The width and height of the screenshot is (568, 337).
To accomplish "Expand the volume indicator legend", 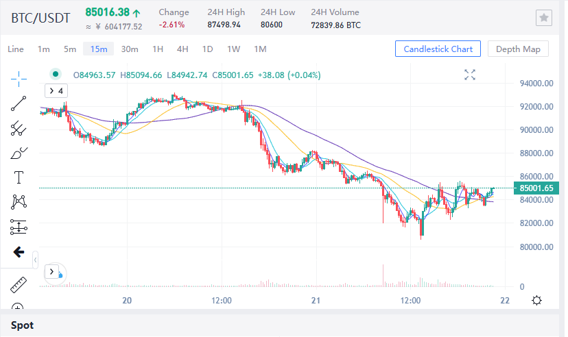I will click(x=51, y=271).
